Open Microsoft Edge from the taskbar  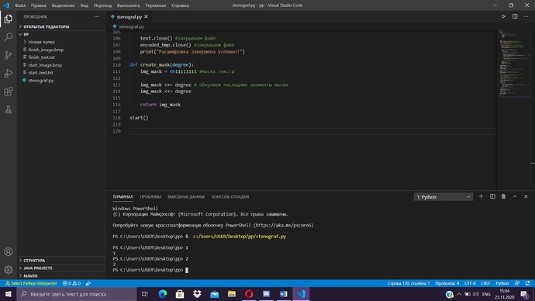(x=163, y=294)
